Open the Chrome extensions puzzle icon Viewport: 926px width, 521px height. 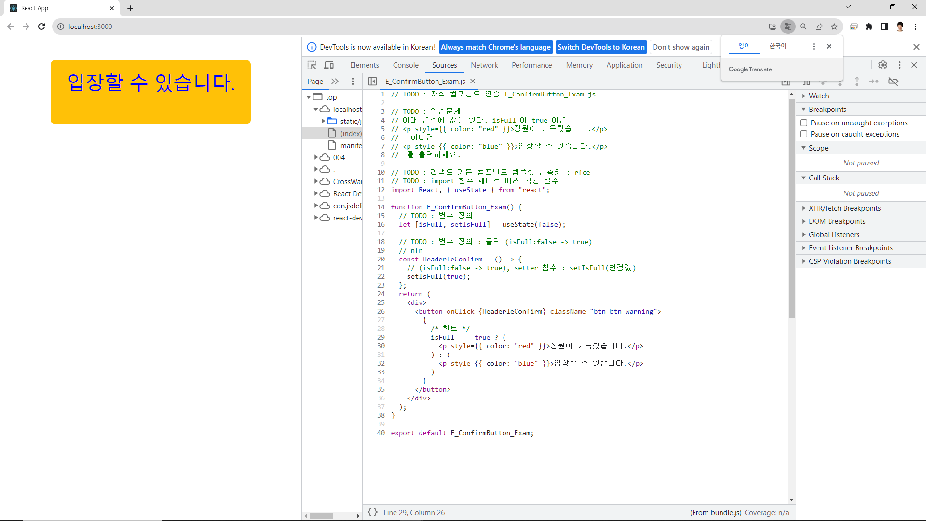coord(869,27)
